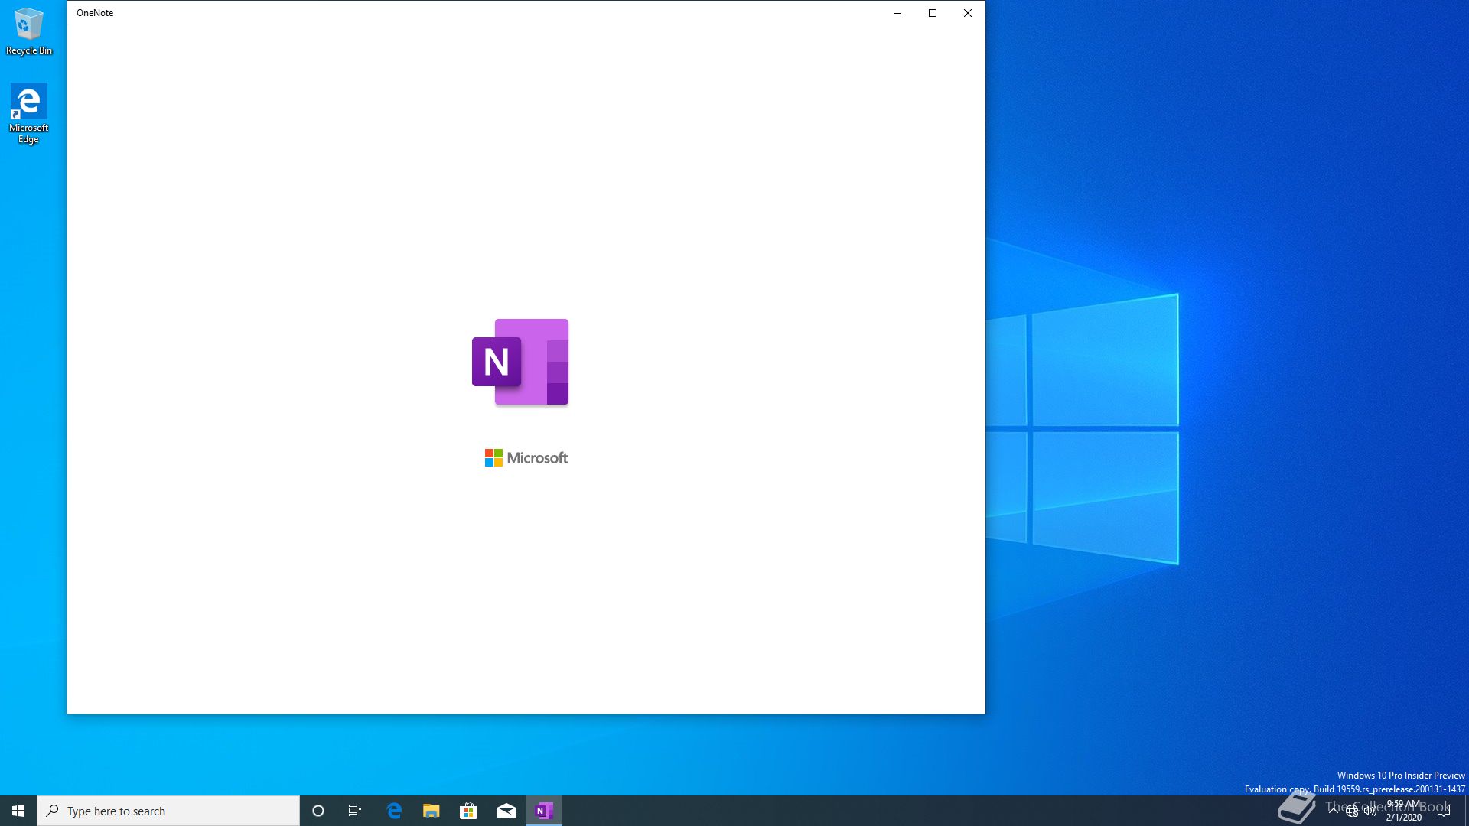This screenshot has height=826, width=1469.
Task: Minimize the OneNote window
Action: click(x=897, y=13)
